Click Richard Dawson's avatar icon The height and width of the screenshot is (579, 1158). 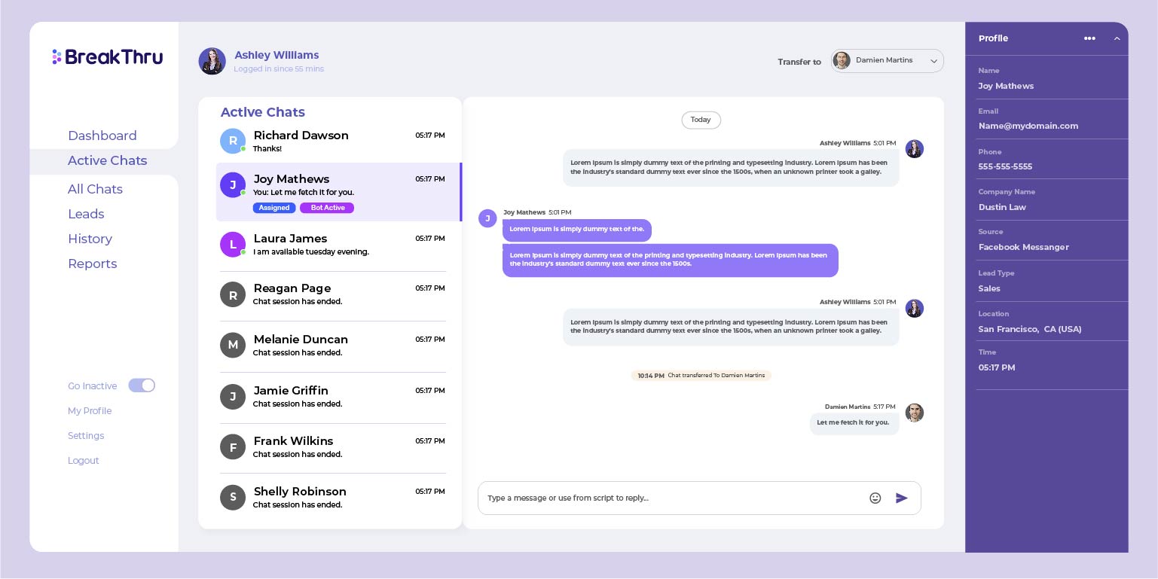coord(232,141)
